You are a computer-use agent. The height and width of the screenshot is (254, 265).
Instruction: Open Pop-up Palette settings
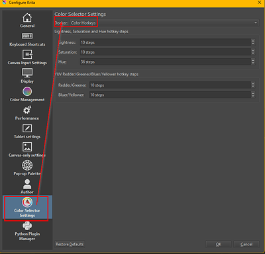point(27,168)
